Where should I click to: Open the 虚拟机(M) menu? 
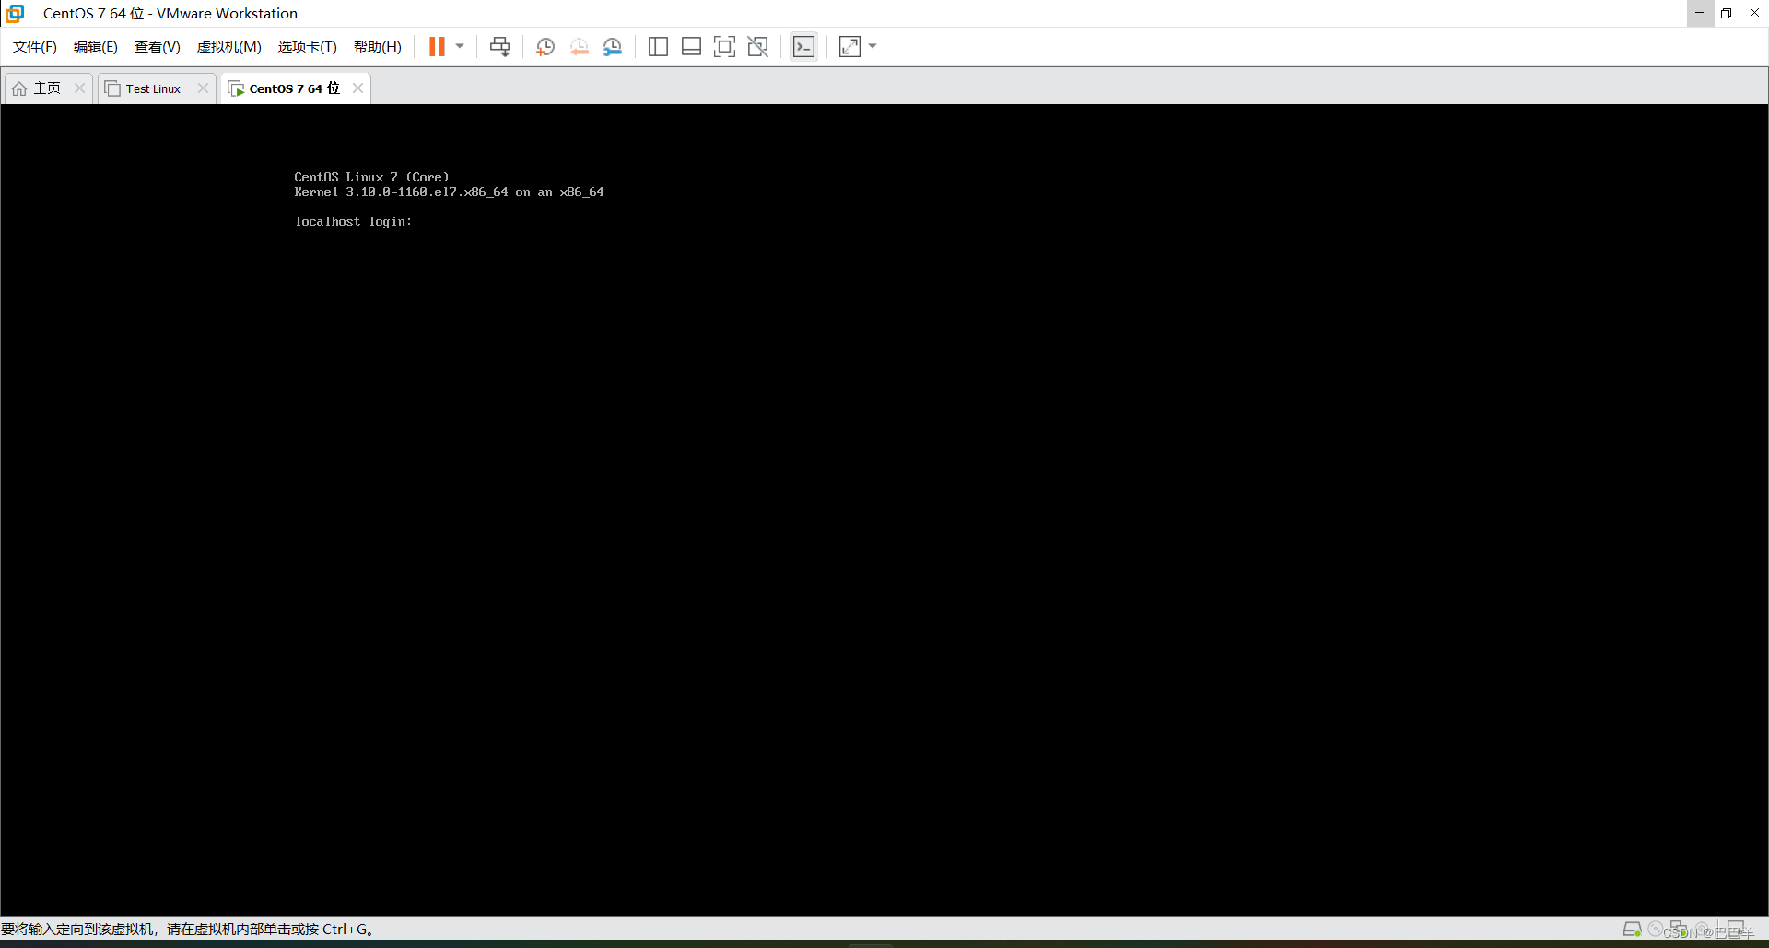pyautogui.click(x=228, y=46)
